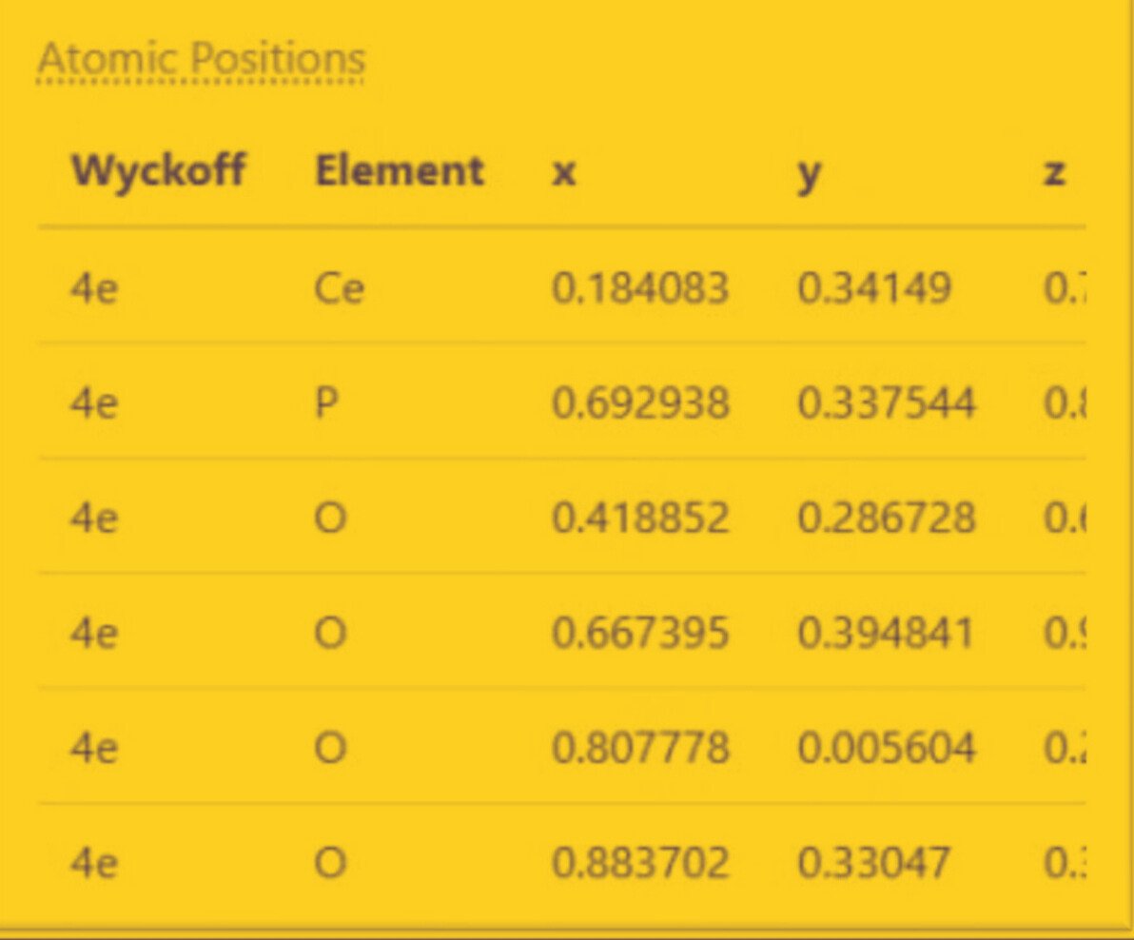Select the Ce element cell
The height and width of the screenshot is (940, 1134).
[339, 288]
